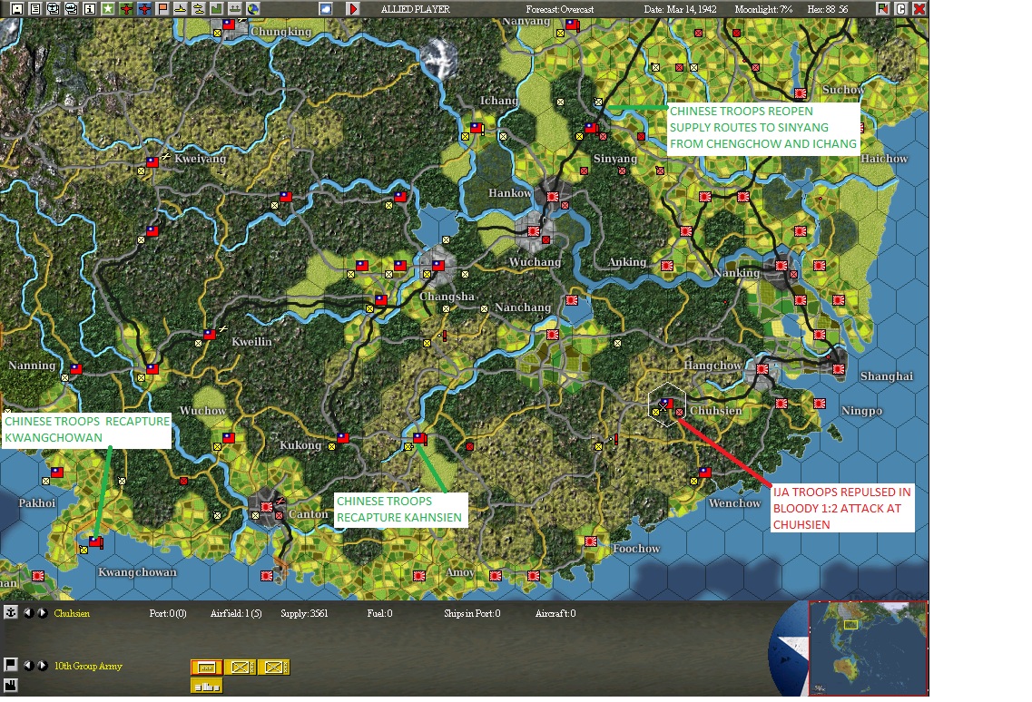The width and height of the screenshot is (1032, 702).
Task: Open the 10th Group Army unit link
Action: [x=88, y=666]
